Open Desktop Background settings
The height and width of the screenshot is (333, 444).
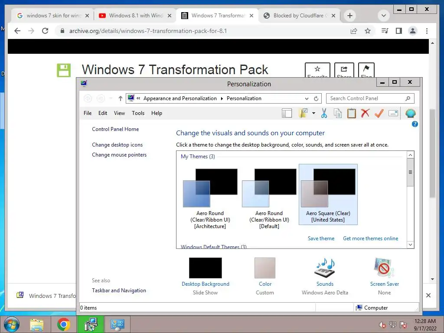(205, 268)
